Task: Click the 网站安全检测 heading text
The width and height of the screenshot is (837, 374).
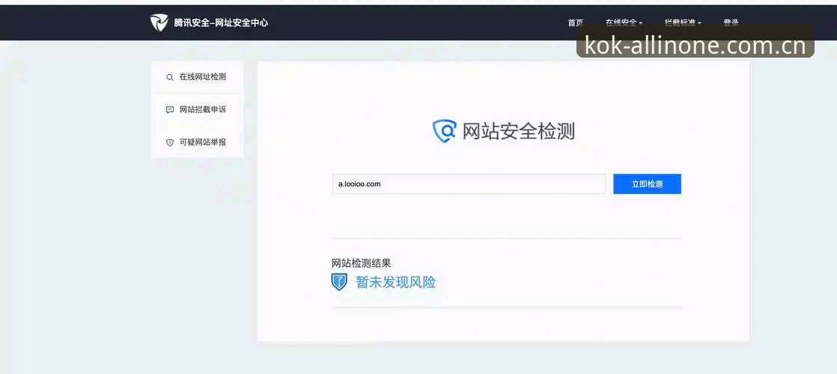Action: click(518, 131)
